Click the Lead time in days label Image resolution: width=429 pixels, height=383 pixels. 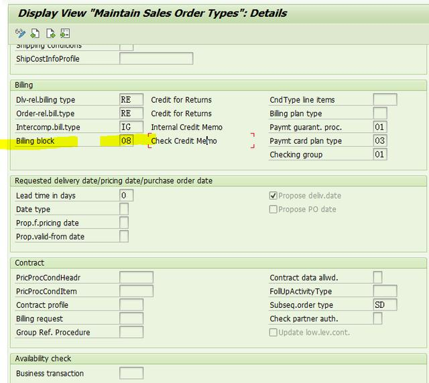pyautogui.click(x=46, y=196)
